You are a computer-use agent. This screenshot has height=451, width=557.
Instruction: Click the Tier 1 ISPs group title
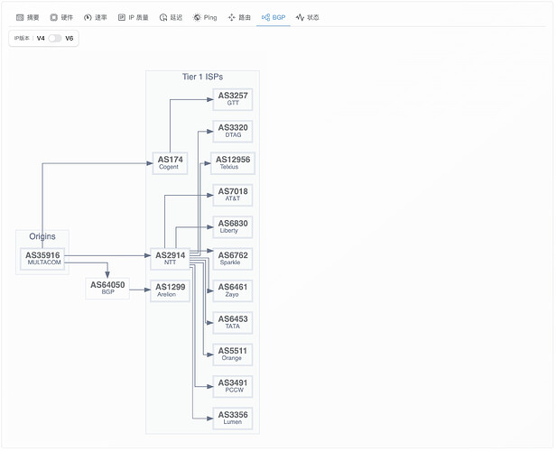pos(202,77)
